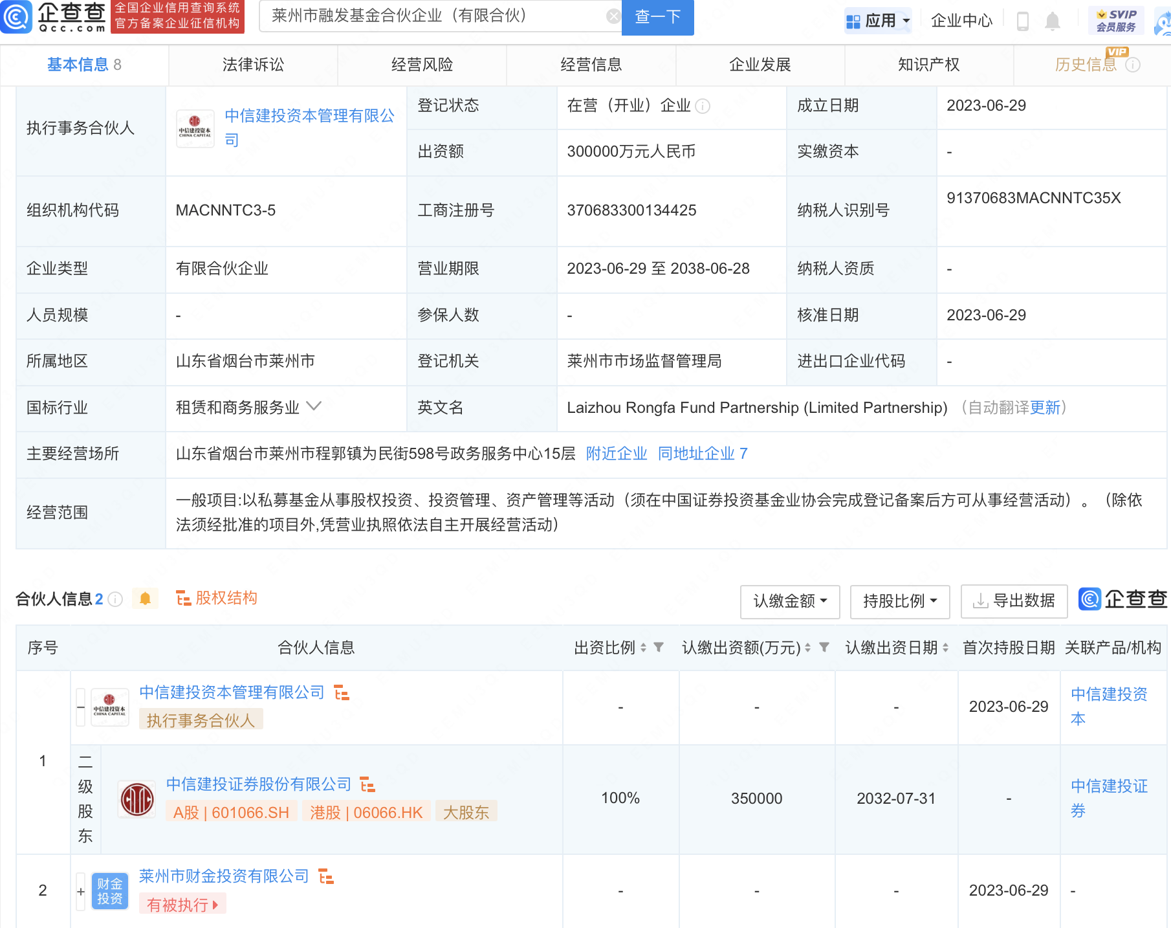Switch to 知识产权 tab
Screen dimensions: 1171x928
[x=929, y=65]
